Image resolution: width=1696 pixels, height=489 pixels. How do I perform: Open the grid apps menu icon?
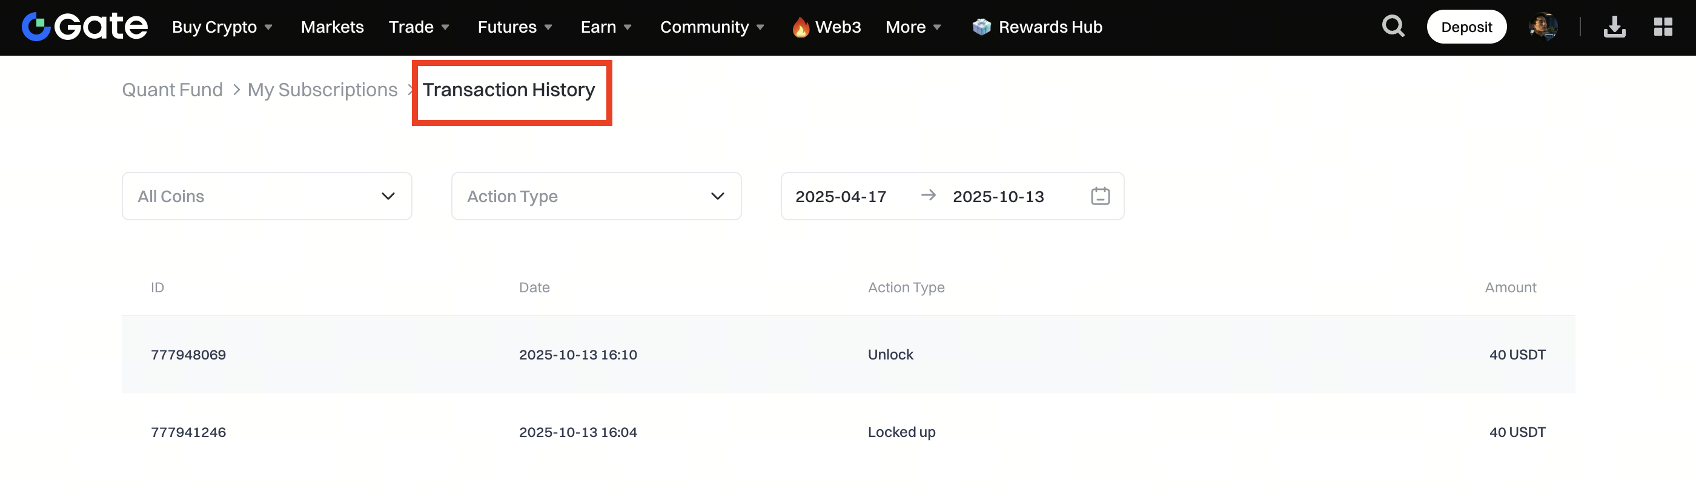pos(1663,27)
